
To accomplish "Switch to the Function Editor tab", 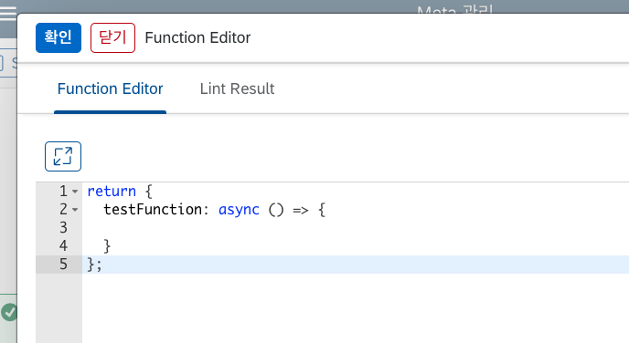I will point(110,88).
